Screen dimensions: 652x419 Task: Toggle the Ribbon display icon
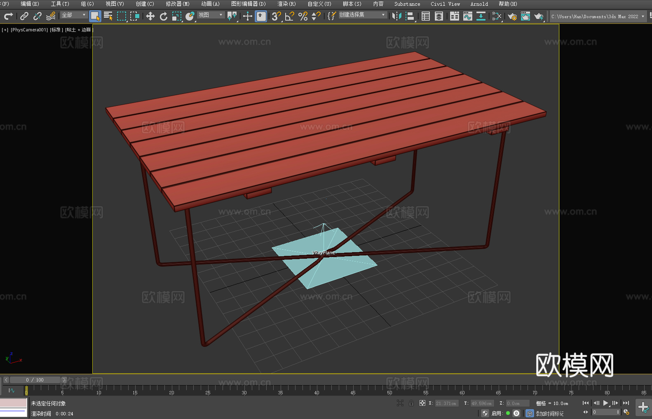(x=455, y=16)
